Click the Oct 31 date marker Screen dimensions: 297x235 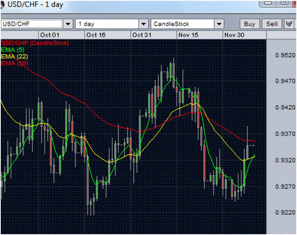pos(142,35)
